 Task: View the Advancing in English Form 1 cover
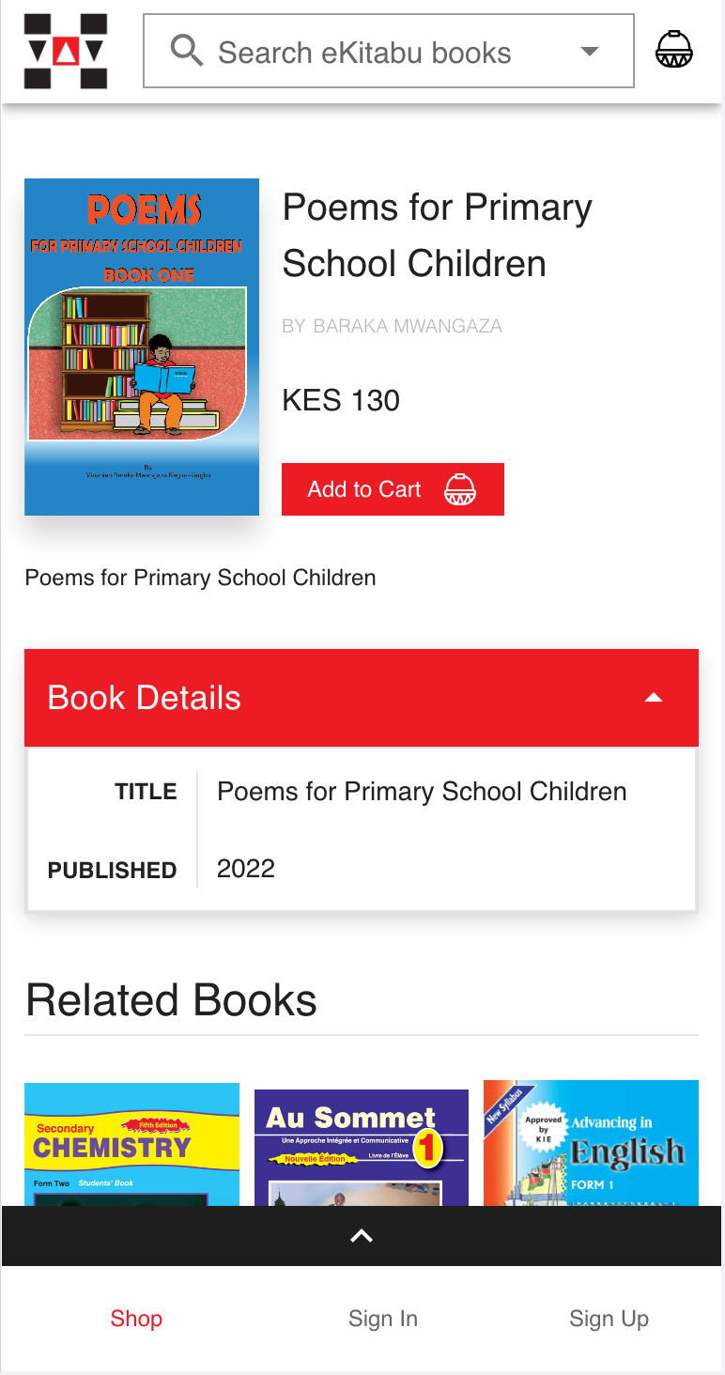pos(591,1143)
